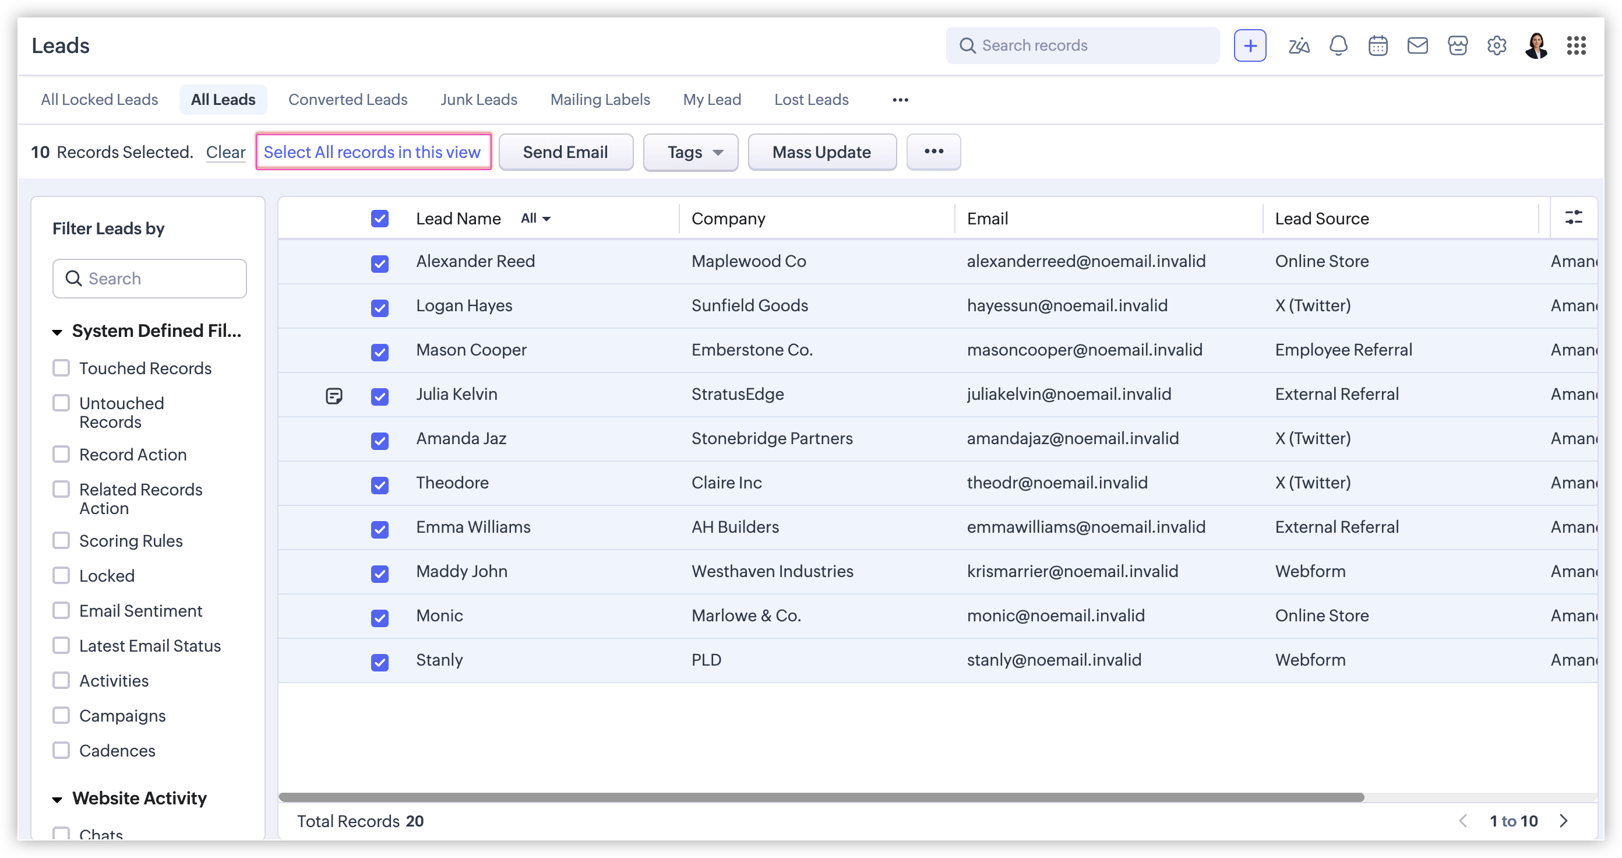Open the mail envelope icon
This screenshot has height=858, width=1622.
pos(1417,45)
